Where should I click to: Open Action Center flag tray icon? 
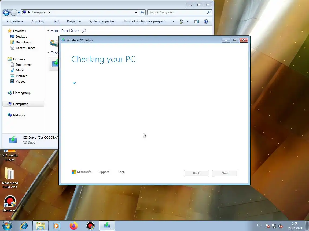tap(267, 226)
